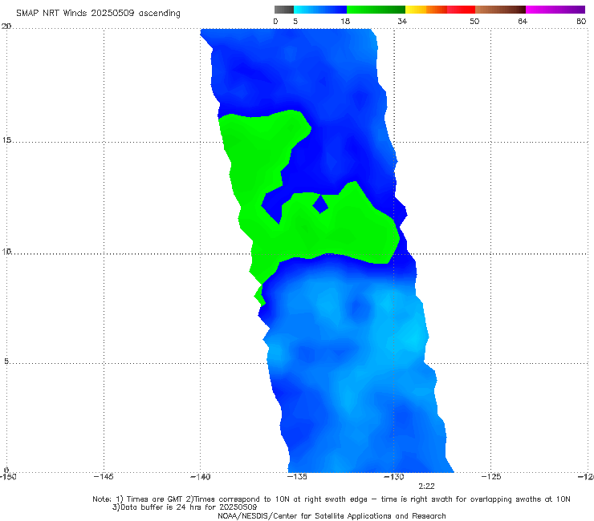Click the color scale label '34'
Screen dimensions: 594x521
(x=402, y=21)
